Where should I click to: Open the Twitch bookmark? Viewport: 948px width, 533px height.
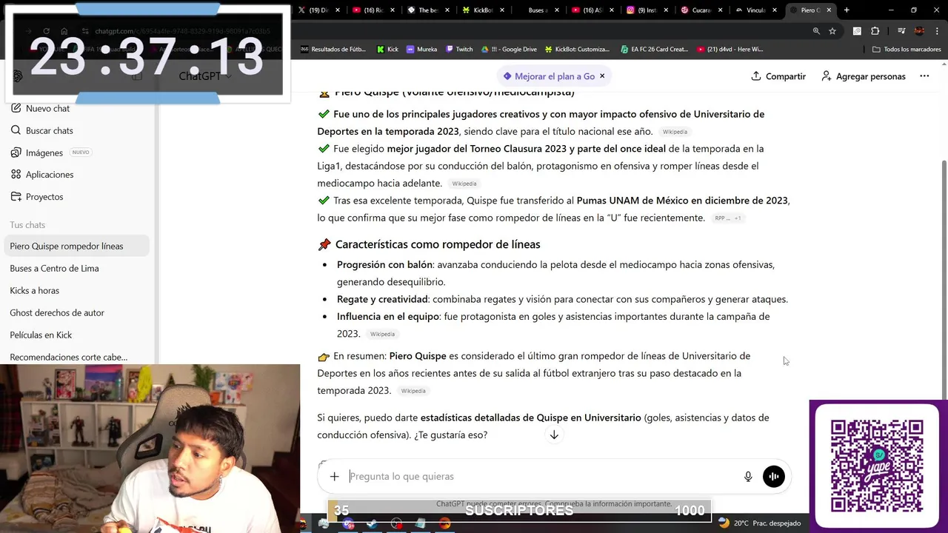(459, 50)
